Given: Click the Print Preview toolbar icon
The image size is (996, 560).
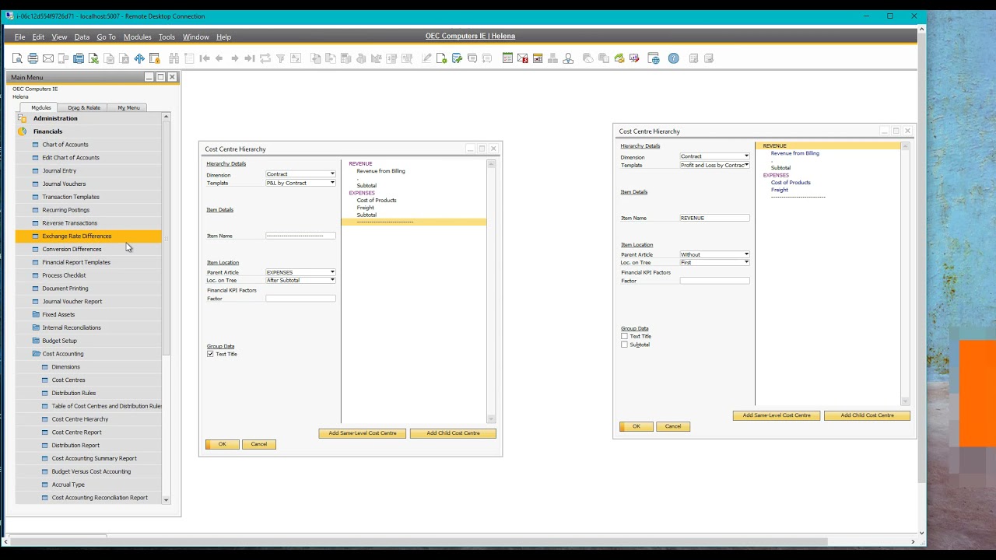Looking at the screenshot, I should [17, 58].
